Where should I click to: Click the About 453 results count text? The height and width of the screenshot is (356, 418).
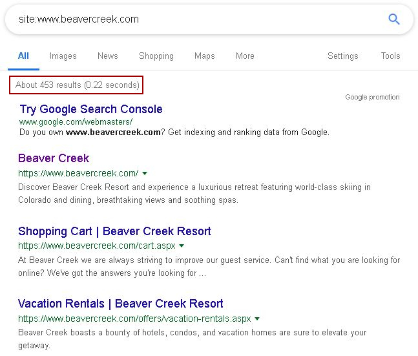pyautogui.click(x=78, y=85)
